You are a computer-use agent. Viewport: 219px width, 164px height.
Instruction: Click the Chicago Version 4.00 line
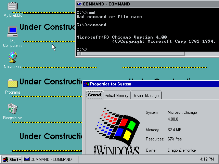point(121,37)
